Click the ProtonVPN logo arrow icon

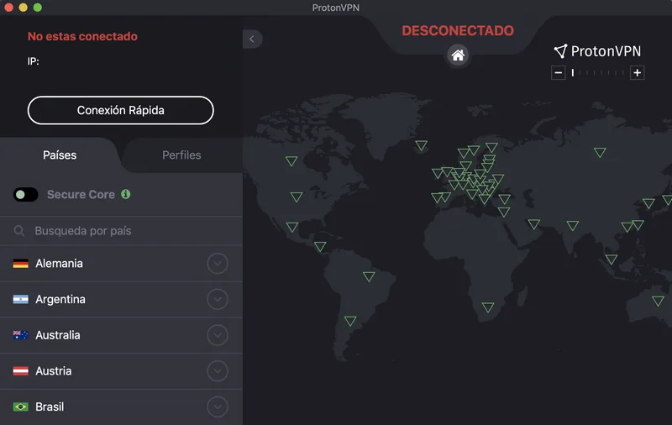pos(560,51)
